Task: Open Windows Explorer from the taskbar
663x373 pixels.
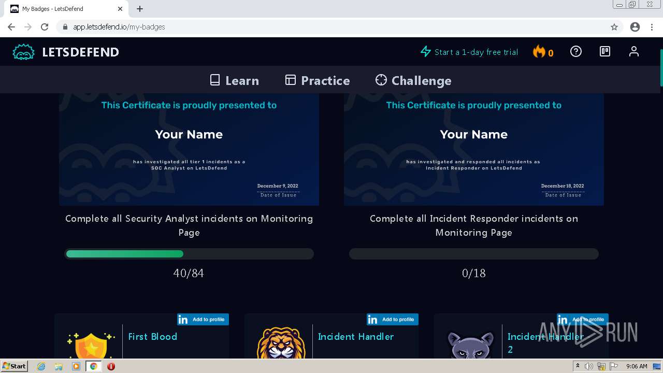Action: coord(59,366)
